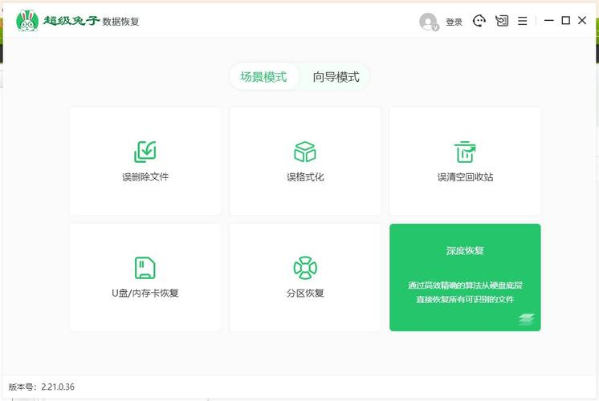
Task: Click the feedback envelope icon
Action: click(x=502, y=21)
